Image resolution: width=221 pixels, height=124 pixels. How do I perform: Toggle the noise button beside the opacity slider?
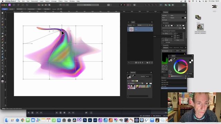point(170,76)
